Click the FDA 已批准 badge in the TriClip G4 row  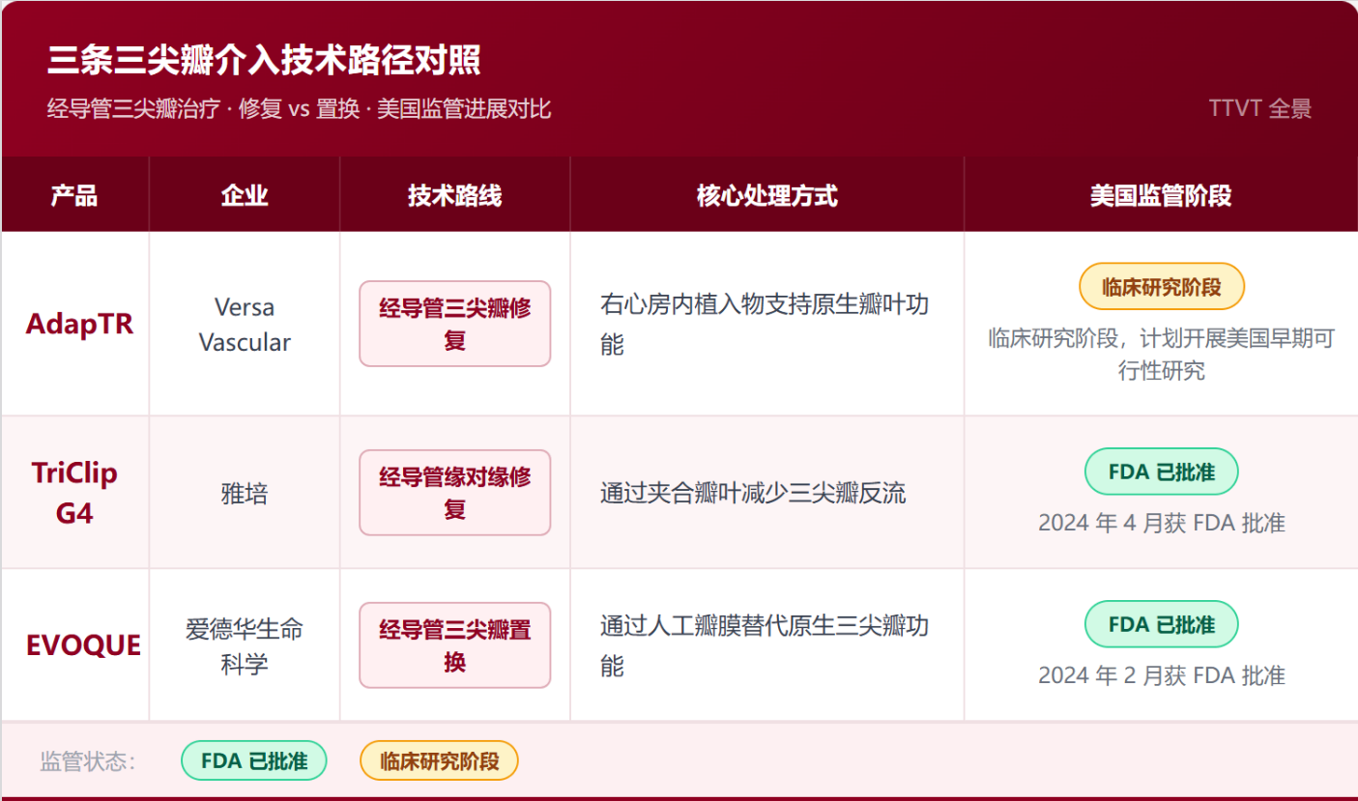pyautogui.click(x=1162, y=472)
